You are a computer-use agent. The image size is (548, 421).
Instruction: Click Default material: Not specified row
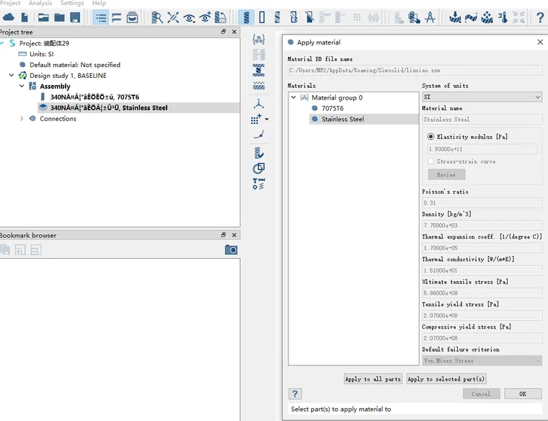(x=74, y=65)
